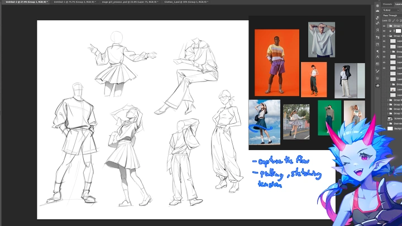402x226 pixels.
Task: Click the street skirt girl reference photo
Action: click(296, 122)
